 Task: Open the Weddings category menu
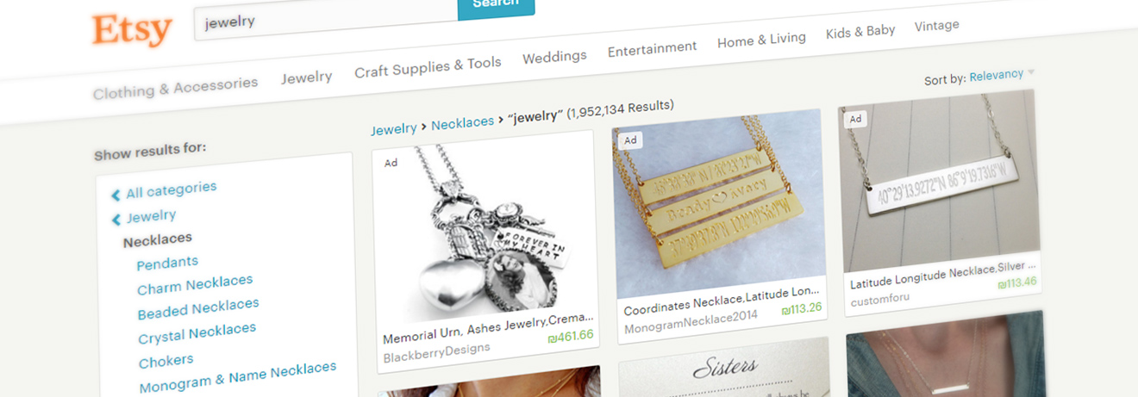554,57
